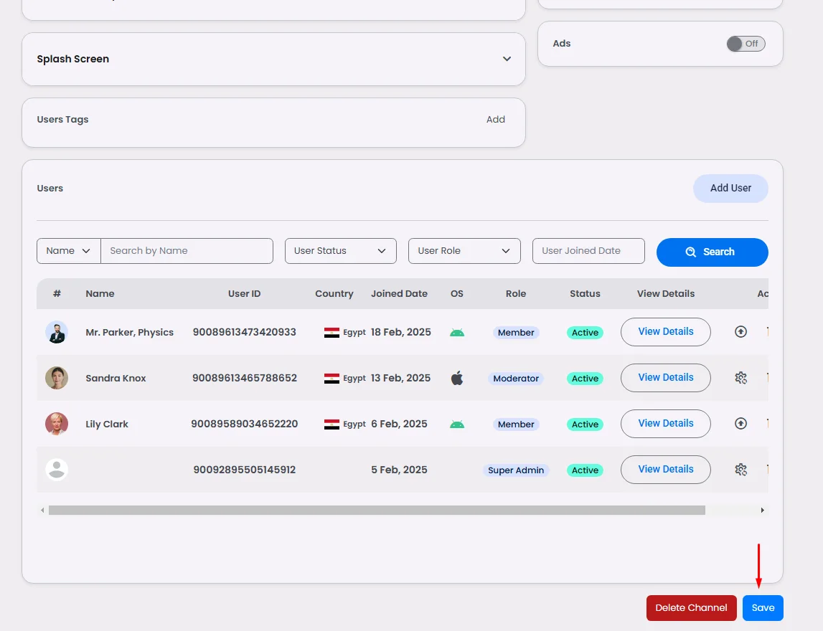Click the gear icon in Super Admin row
Image resolution: width=823 pixels, height=631 pixels.
pos(741,470)
